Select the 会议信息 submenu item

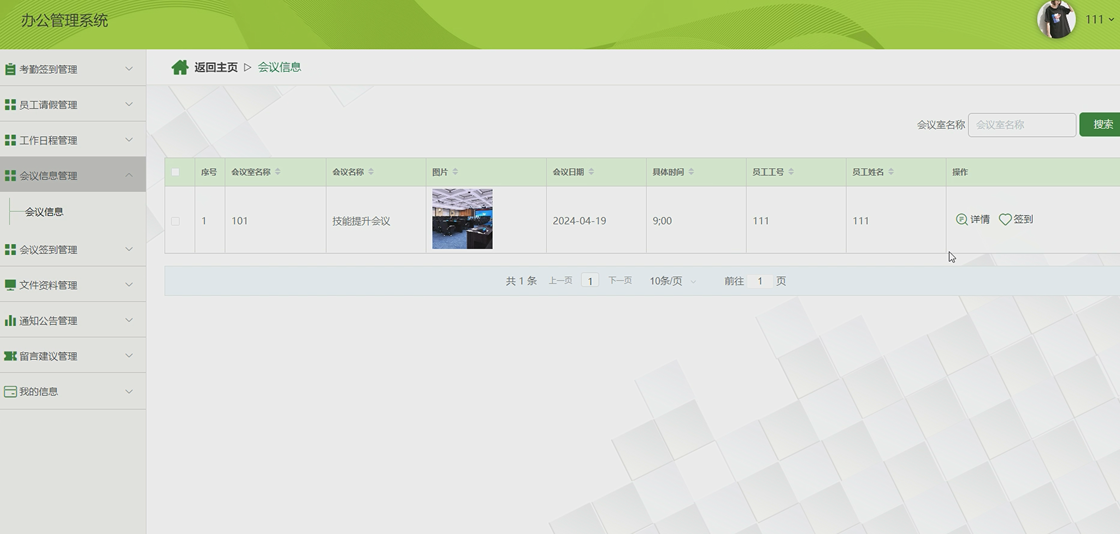tap(45, 212)
